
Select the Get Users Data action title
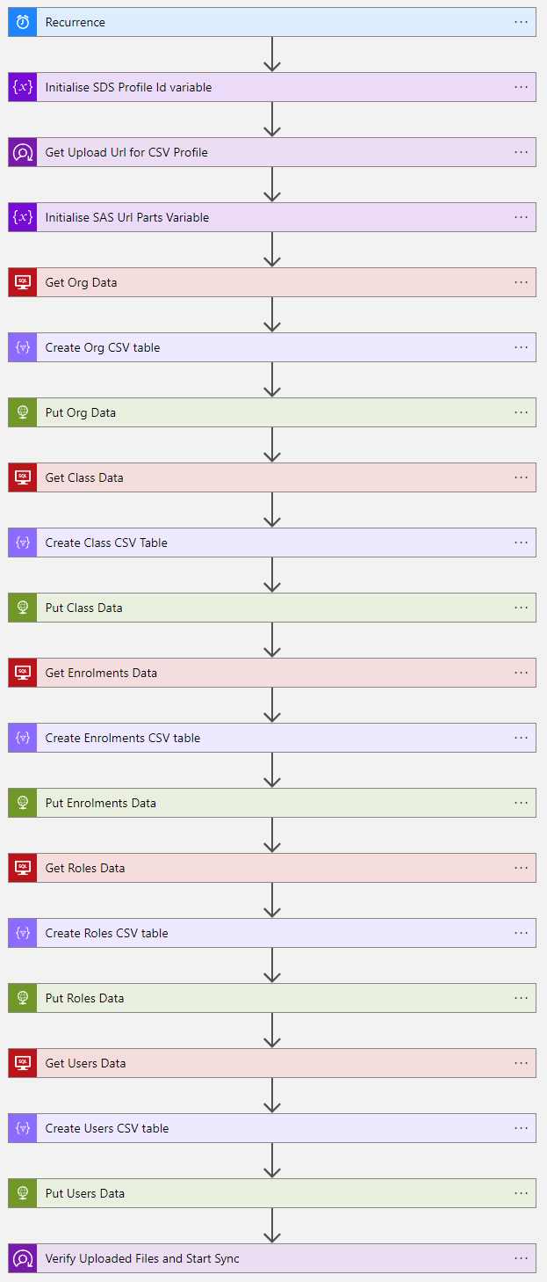86,1063
